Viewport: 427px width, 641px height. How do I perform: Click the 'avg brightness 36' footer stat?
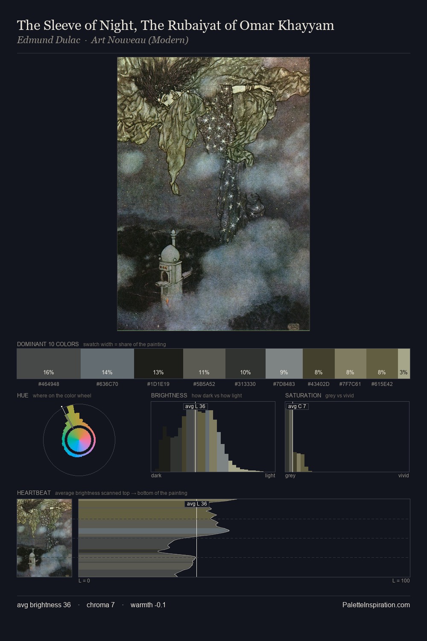pos(44,605)
